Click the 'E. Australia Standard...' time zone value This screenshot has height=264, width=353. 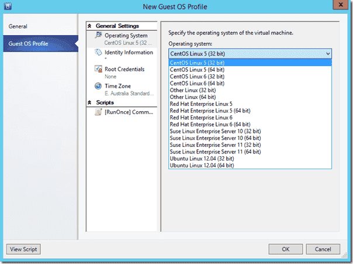point(129,93)
